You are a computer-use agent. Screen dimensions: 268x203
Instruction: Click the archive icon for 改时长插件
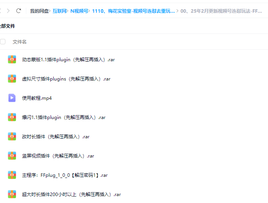pos(12,136)
